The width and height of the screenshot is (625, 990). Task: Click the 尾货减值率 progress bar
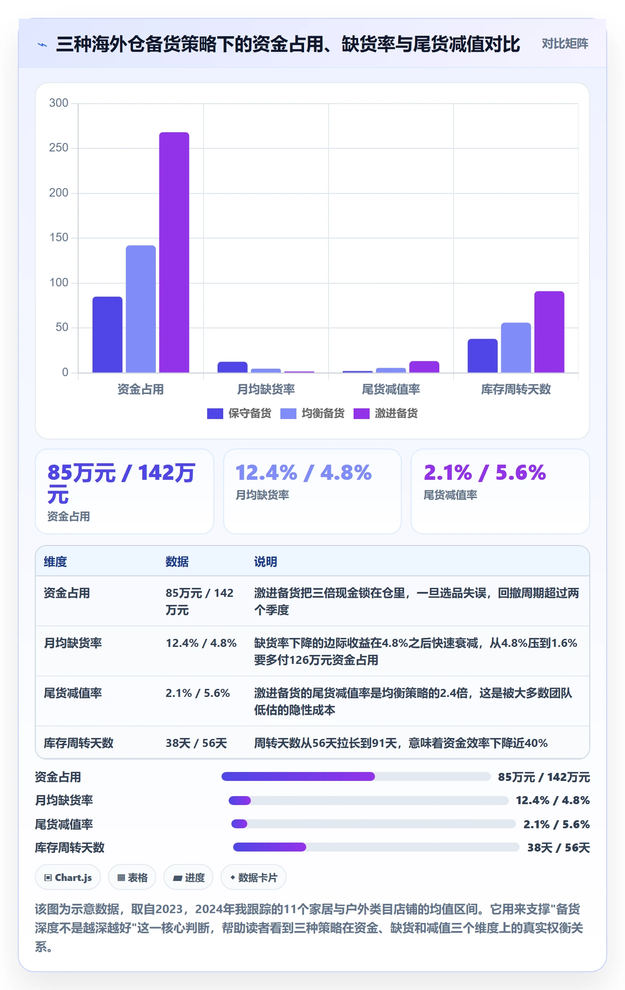pos(373,824)
